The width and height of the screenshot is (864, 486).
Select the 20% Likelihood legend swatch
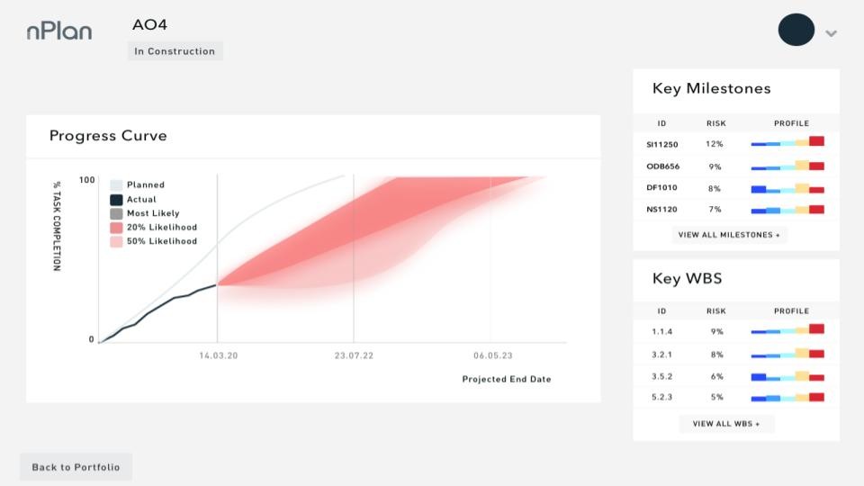click(116, 227)
